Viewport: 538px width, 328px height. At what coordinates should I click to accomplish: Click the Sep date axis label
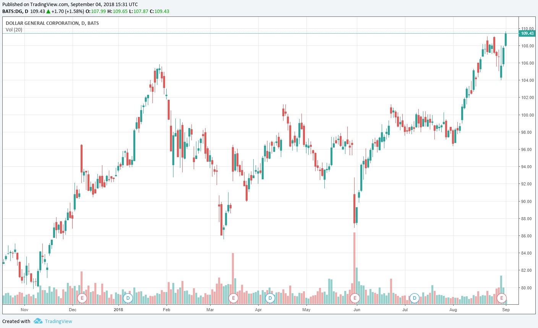click(506, 310)
